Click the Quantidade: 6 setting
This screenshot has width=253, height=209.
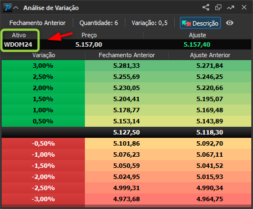click(x=99, y=23)
